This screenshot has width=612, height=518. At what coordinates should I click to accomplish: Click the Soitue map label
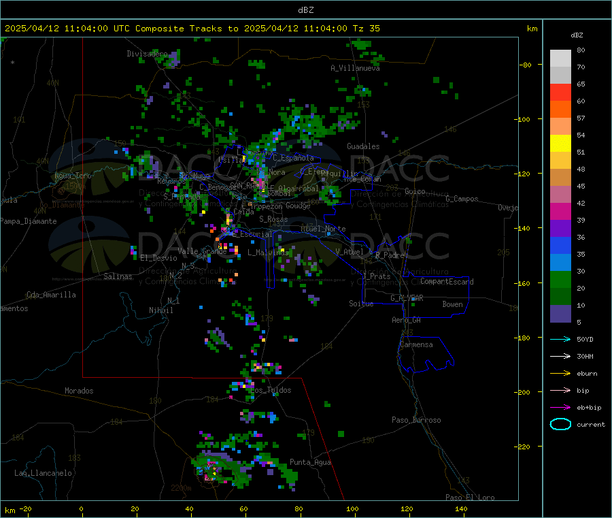[x=361, y=304]
